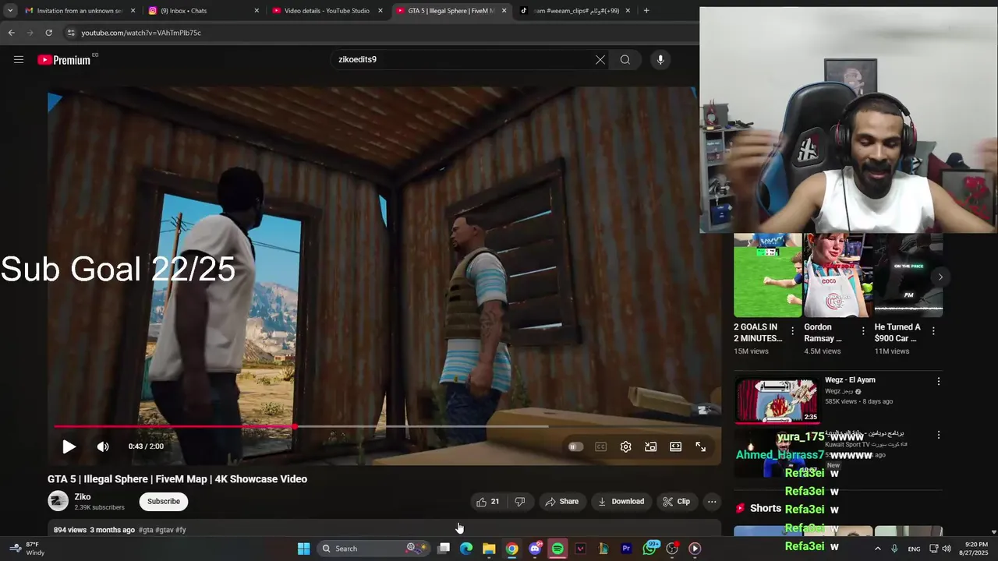The width and height of the screenshot is (998, 561).
Task: Open File Explorer from taskbar
Action: click(489, 549)
